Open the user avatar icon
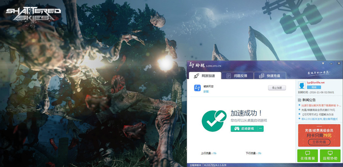343x167 pixels. [302, 85]
